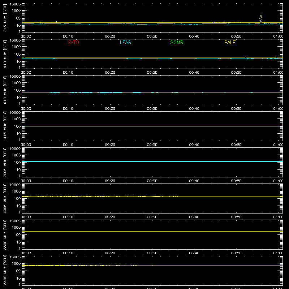Image resolution: width=289 pixels, height=289 pixels.
Task: Click the 00:10 tick label under 245 MHz plot
Action: (68, 36)
